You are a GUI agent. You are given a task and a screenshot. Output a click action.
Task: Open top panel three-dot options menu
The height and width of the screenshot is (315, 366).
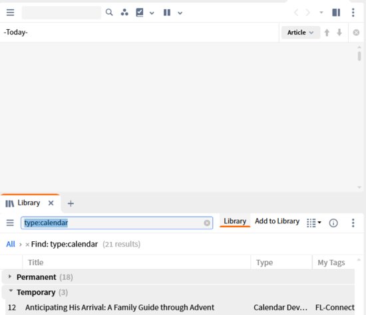pos(353,13)
